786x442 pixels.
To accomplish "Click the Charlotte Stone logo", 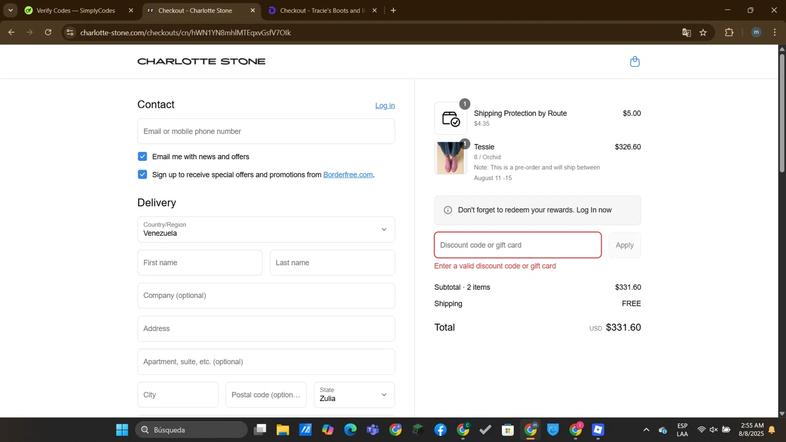I will tap(201, 62).
